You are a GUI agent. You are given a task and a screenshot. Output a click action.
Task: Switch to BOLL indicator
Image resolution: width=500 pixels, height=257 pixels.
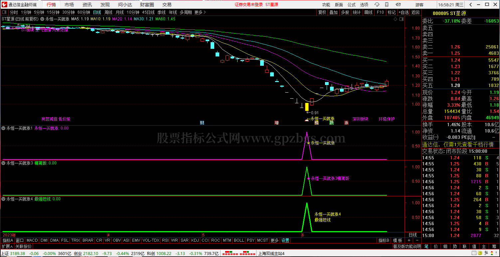pyautogui.click(x=239, y=240)
